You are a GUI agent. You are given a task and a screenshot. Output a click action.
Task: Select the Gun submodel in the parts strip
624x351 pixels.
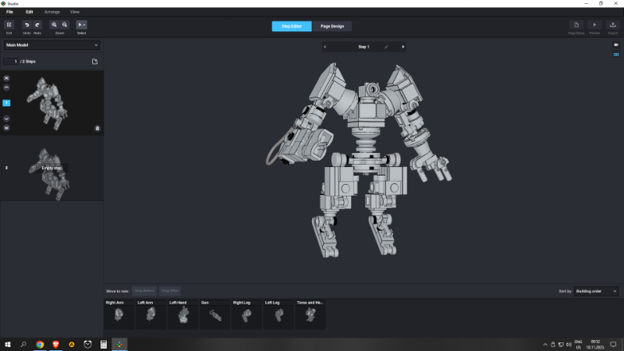(215, 314)
